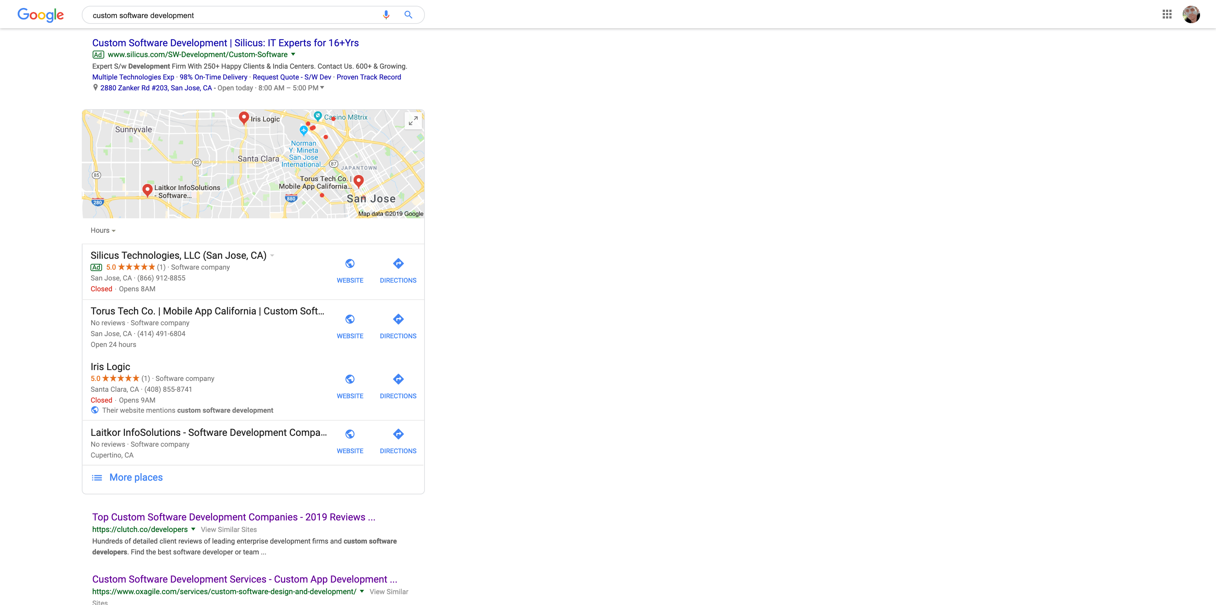Open the website for Silicus Technologies

tap(350, 271)
